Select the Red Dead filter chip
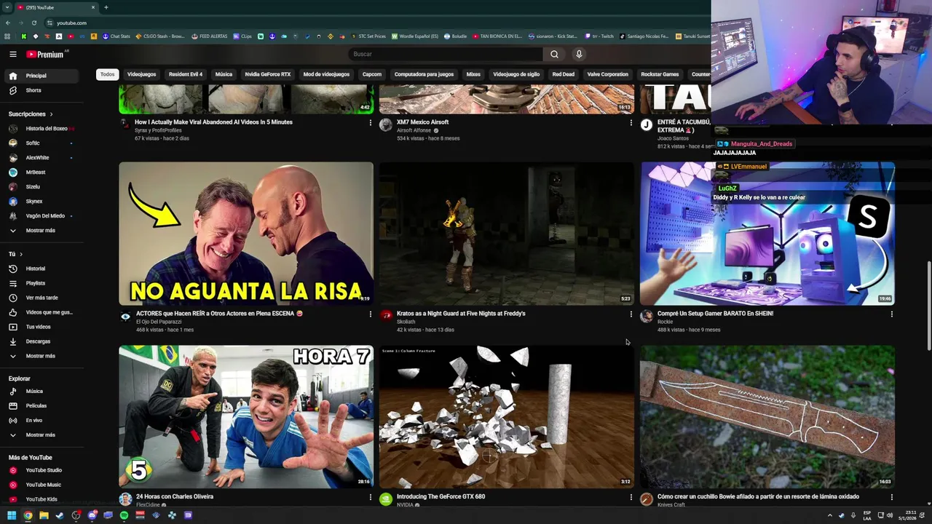The image size is (932, 524). (x=563, y=74)
